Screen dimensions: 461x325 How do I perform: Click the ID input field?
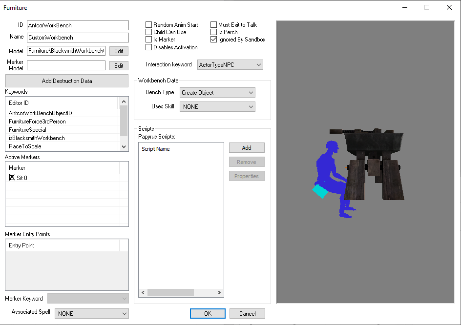tap(78, 25)
